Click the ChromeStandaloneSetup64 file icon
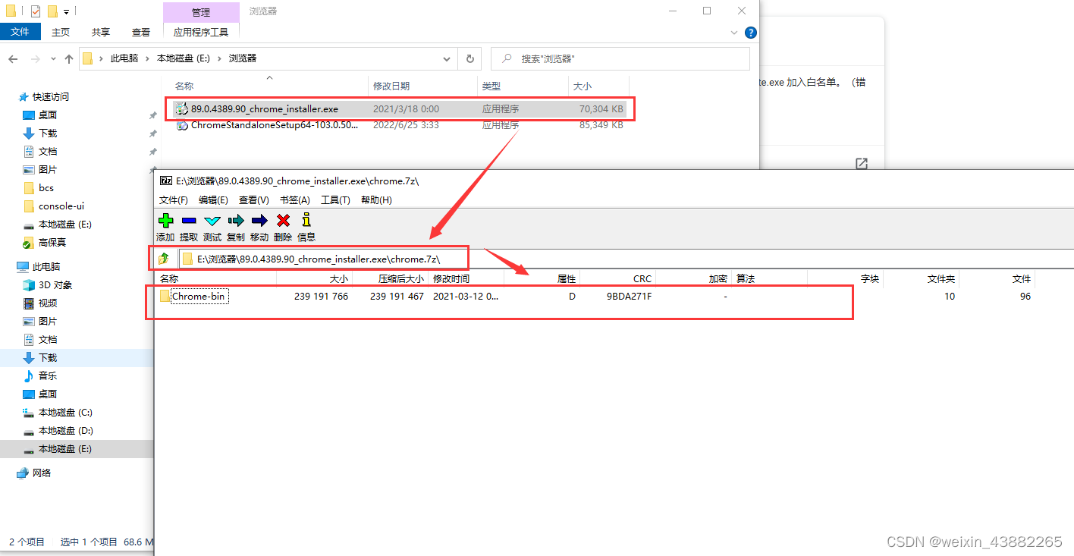Image resolution: width=1074 pixels, height=556 pixels. tap(182, 125)
